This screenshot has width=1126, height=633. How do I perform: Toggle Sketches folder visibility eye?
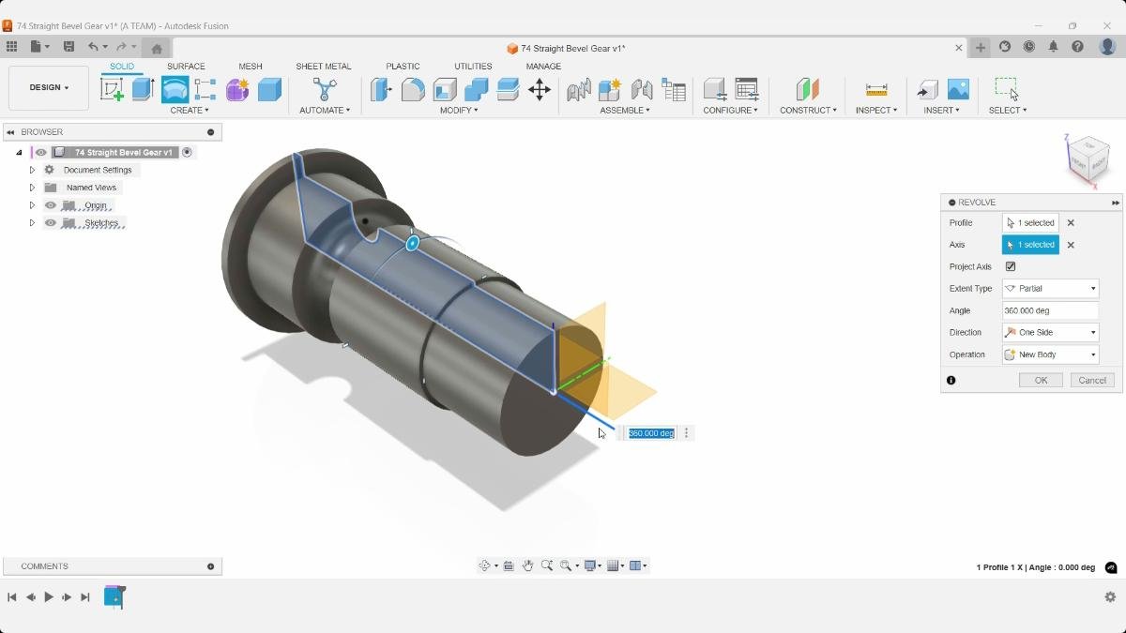click(x=51, y=223)
